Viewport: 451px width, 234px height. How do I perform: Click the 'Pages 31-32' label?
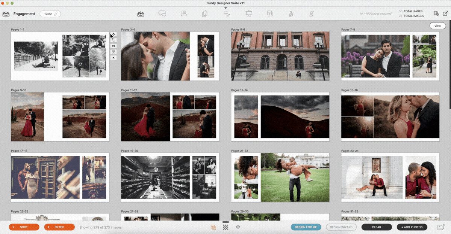pos(350,212)
